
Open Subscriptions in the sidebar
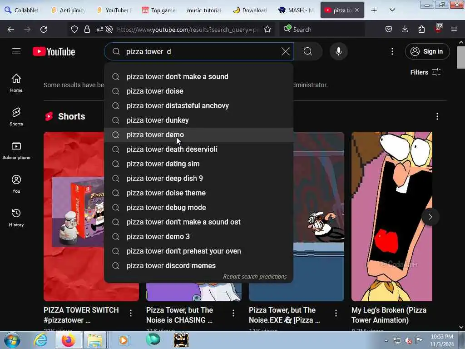click(x=16, y=150)
